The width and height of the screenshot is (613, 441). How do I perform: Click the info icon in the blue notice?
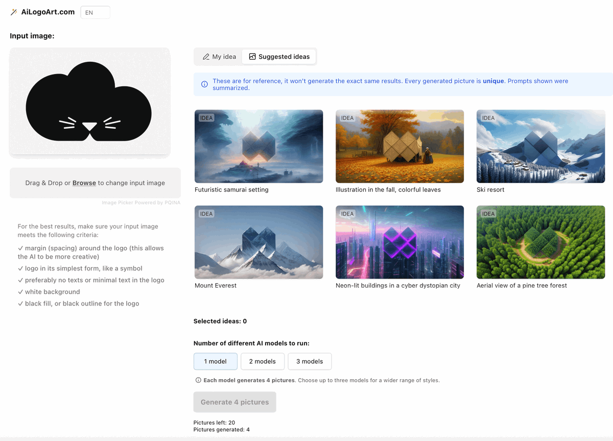point(204,84)
